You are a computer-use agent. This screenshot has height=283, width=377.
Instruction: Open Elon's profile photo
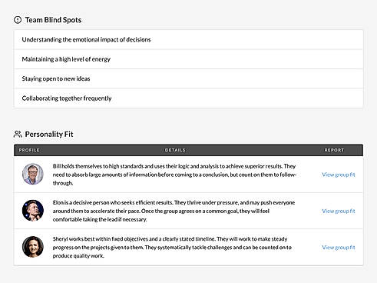pos(33,211)
